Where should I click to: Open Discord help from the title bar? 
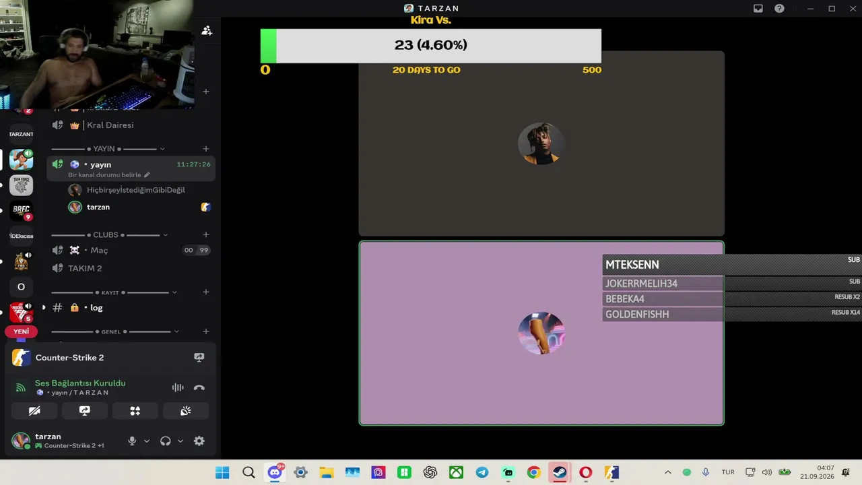779,9
